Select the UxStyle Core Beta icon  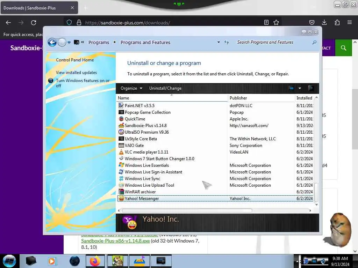coord(121,139)
